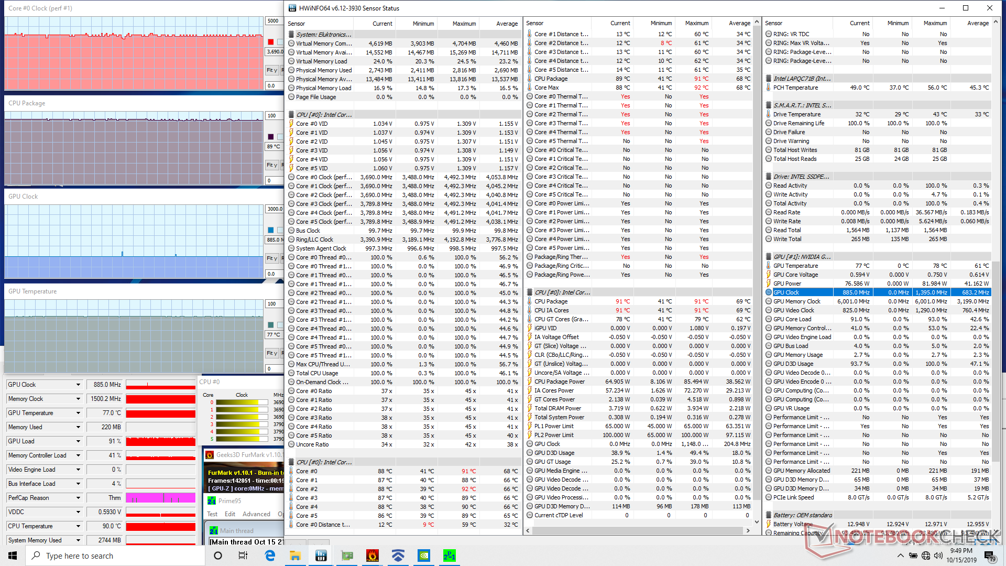Viewport: 1006px width, 566px height.
Task: Click the icon beside GPU Temperature sensor row
Action: pos(769,266)
